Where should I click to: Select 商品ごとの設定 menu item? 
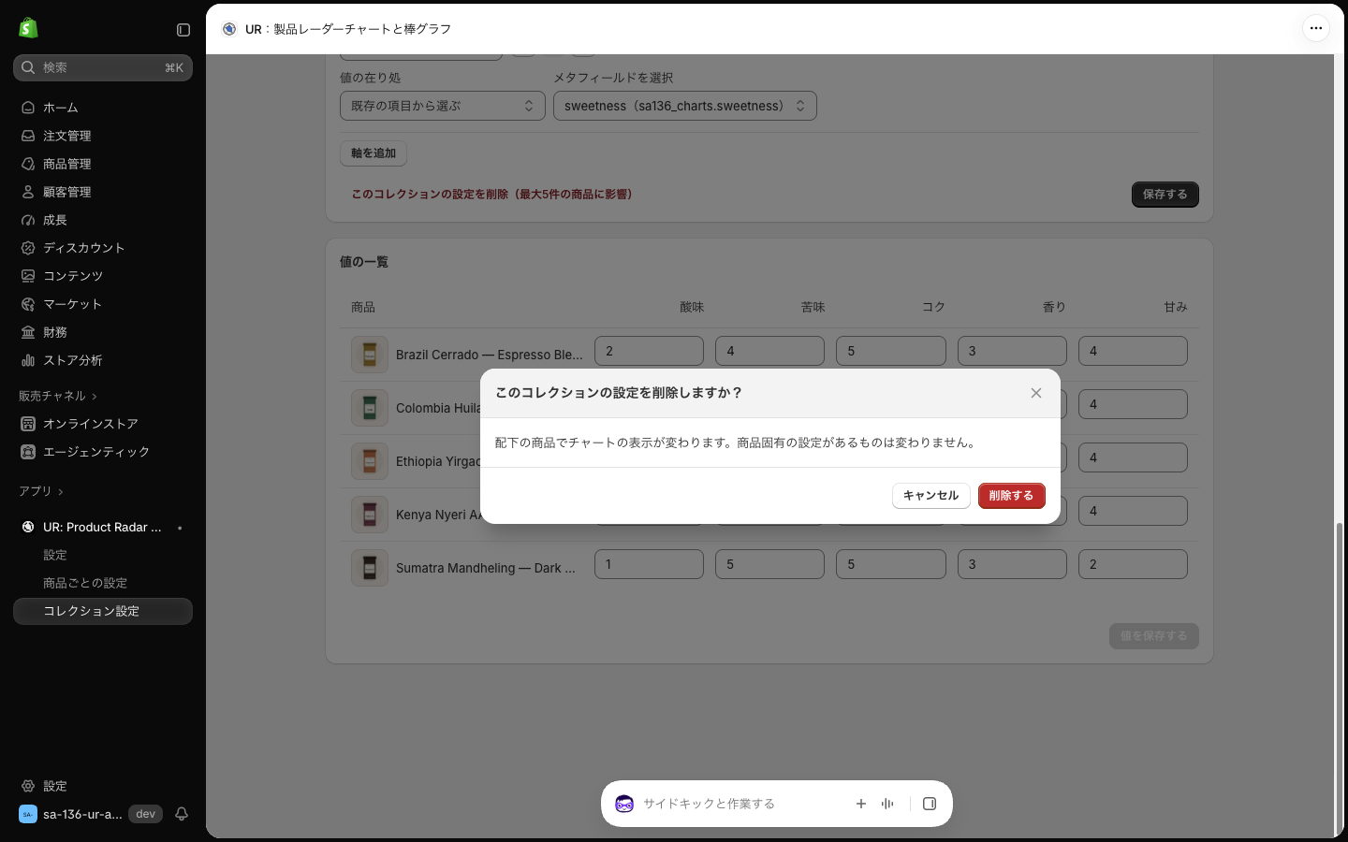tap(103, 583)
